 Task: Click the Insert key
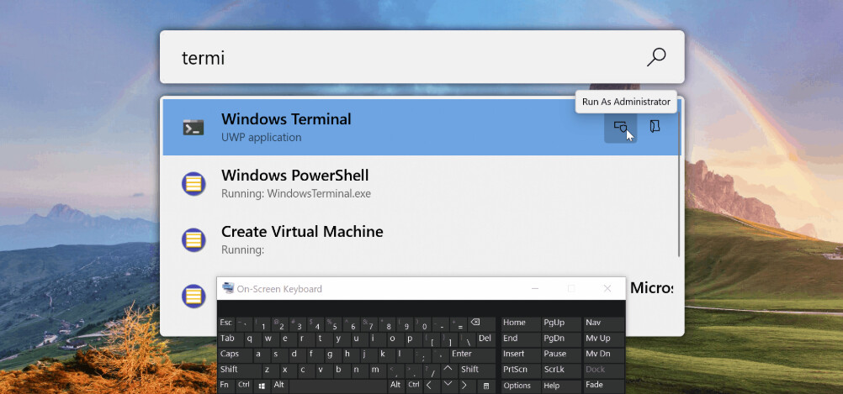click(521, 355)
